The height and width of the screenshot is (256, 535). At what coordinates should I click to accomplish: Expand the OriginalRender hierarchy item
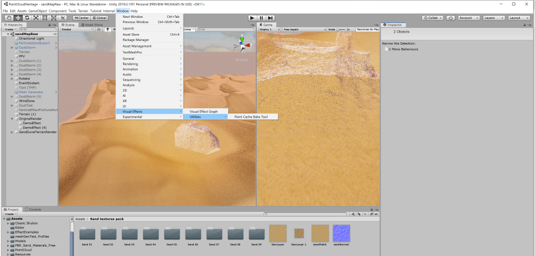pyautogui.click(x=12, y=119)
